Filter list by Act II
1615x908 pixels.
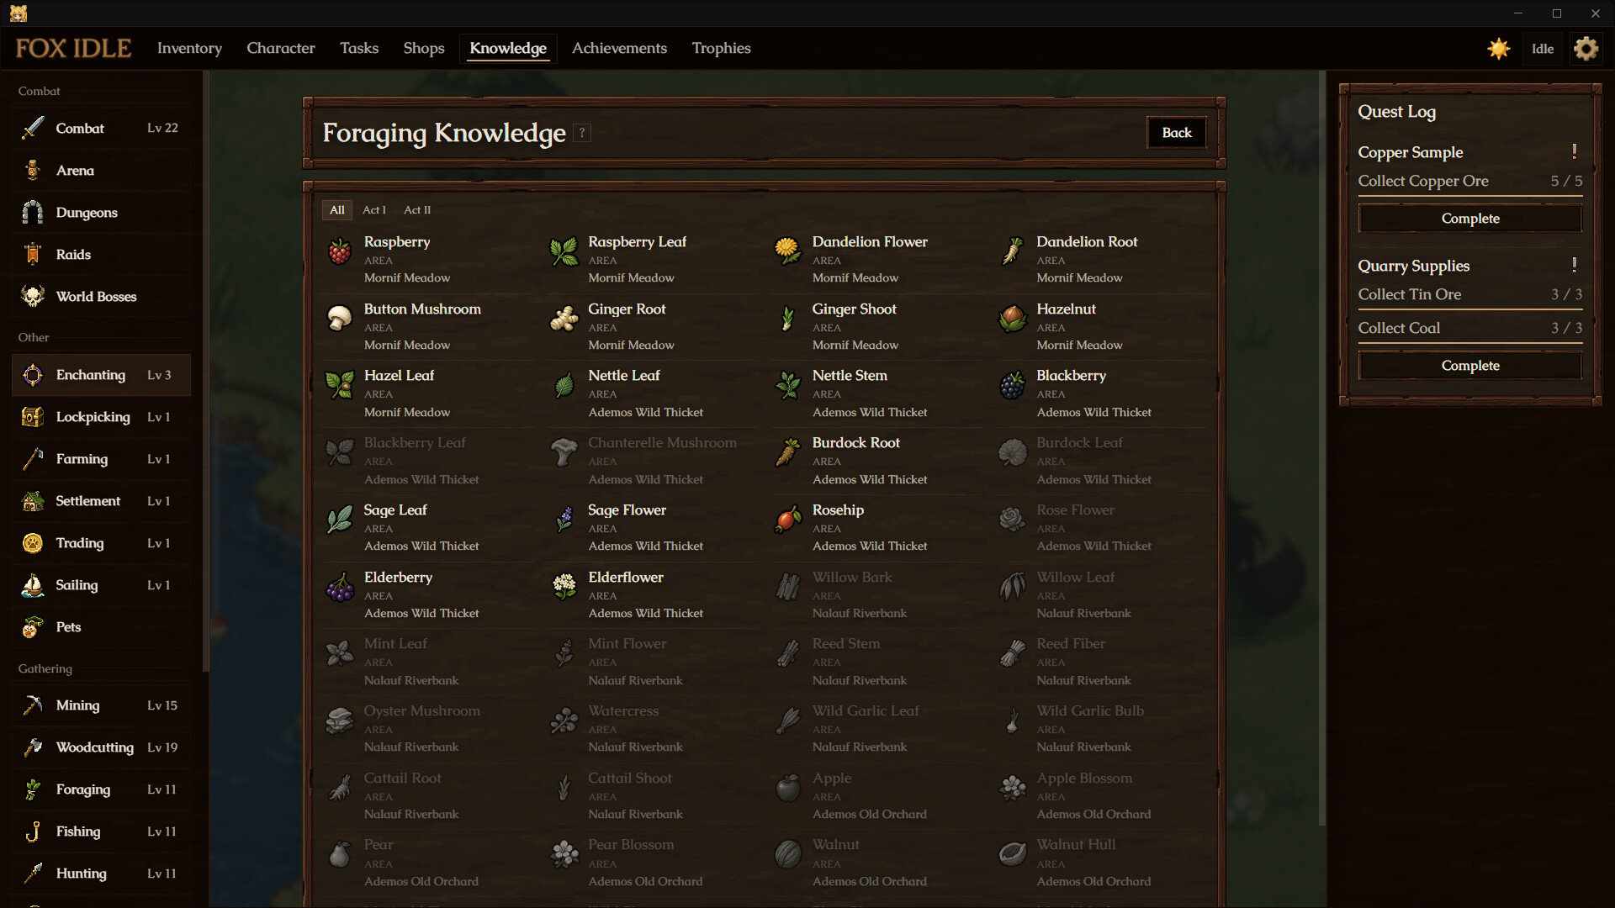click(417, 210)
